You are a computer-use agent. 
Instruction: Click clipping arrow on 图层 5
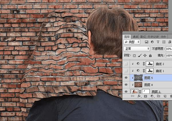pyautogui.click(x=133, y=78)
